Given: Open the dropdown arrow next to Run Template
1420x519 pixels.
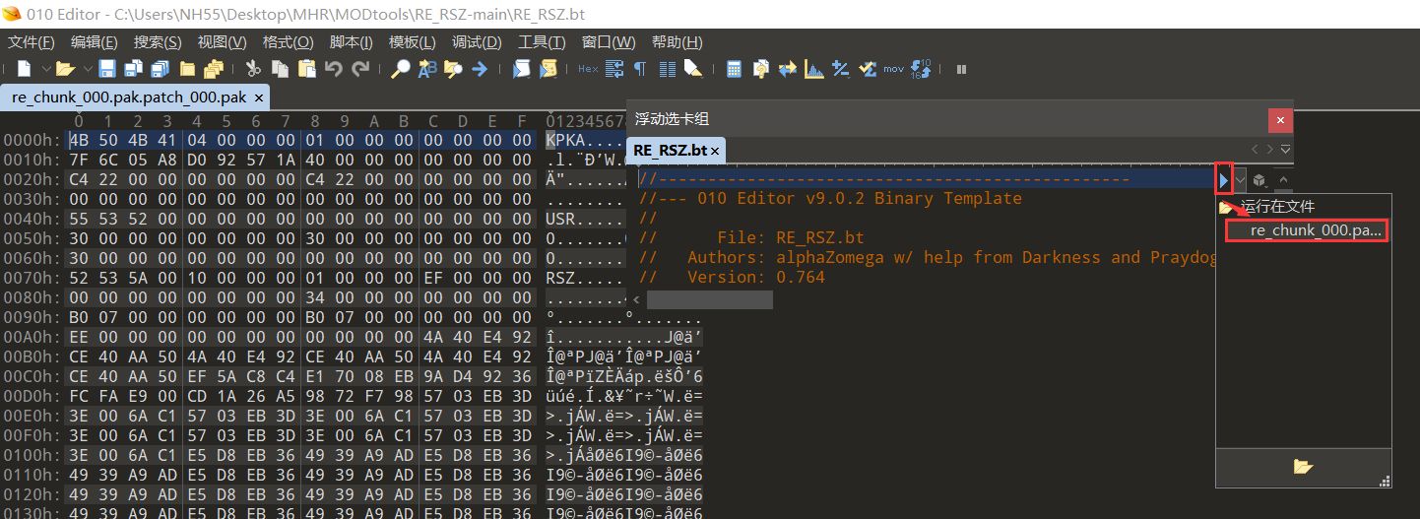Looking at the screenshot, I should (x=1240, y=180).
